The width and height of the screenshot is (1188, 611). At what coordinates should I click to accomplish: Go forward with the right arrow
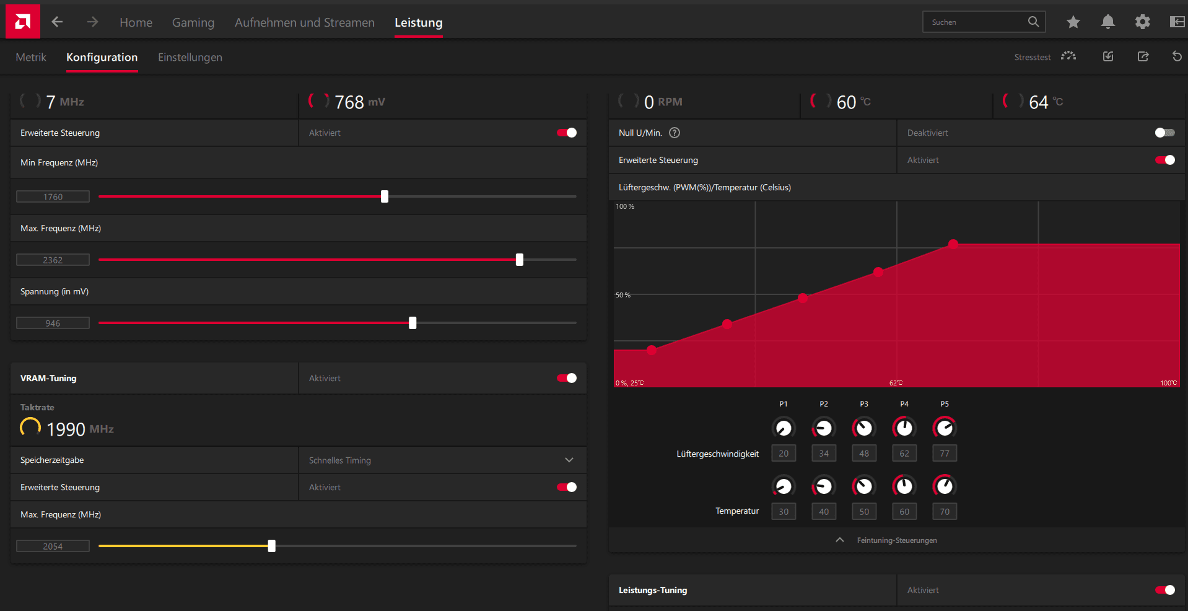(x=92, y=22)
